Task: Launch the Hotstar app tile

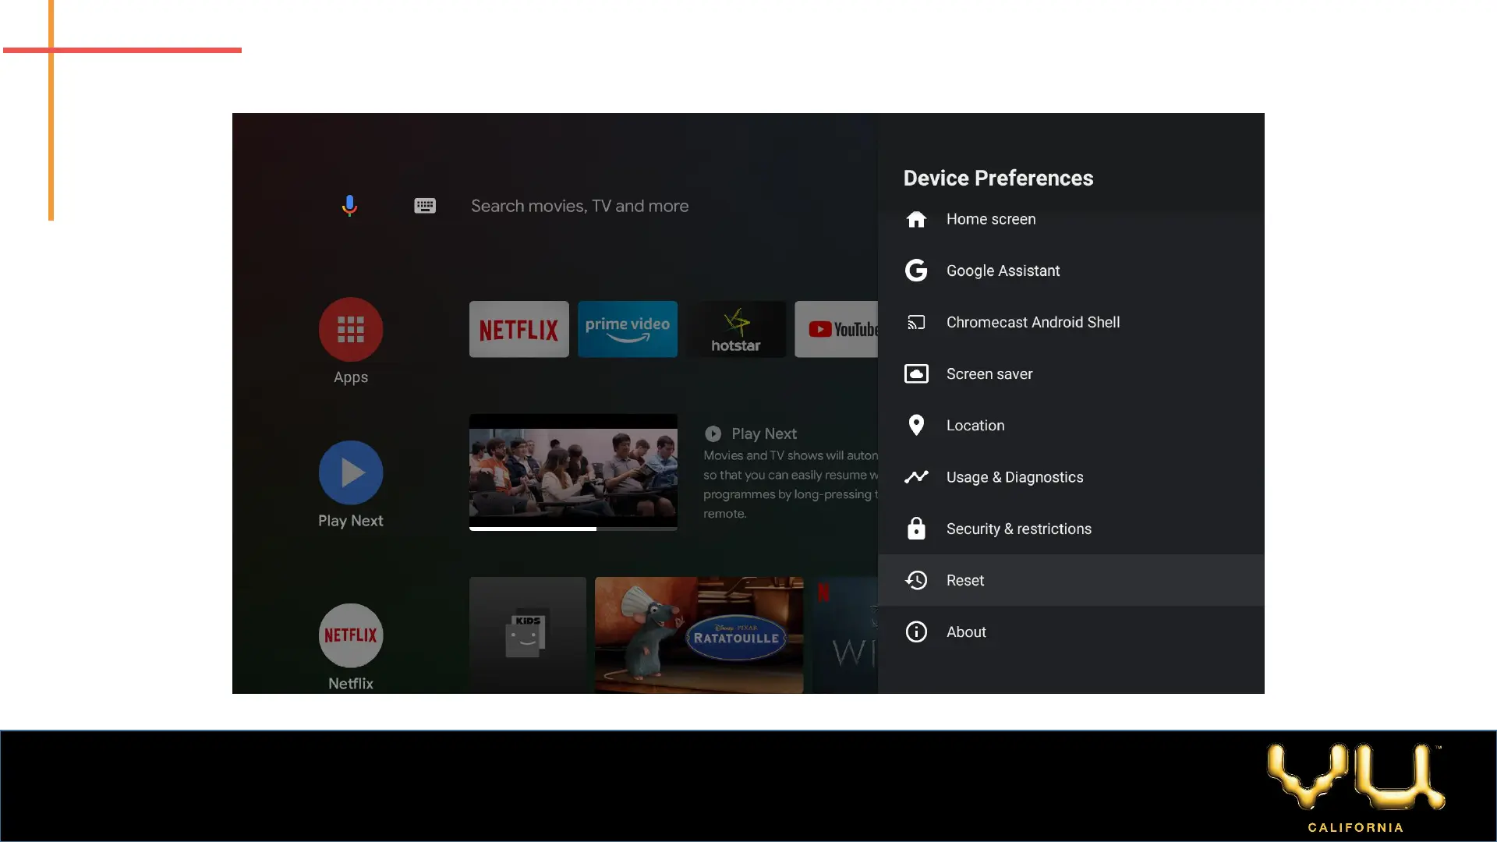Action: [736, 329]
